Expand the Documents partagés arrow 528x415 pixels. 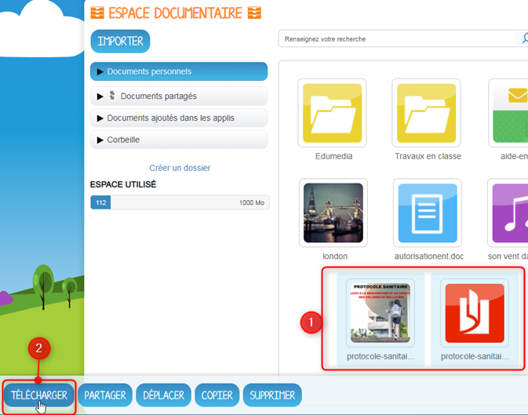pyautogui.click(x=100, y=96)
